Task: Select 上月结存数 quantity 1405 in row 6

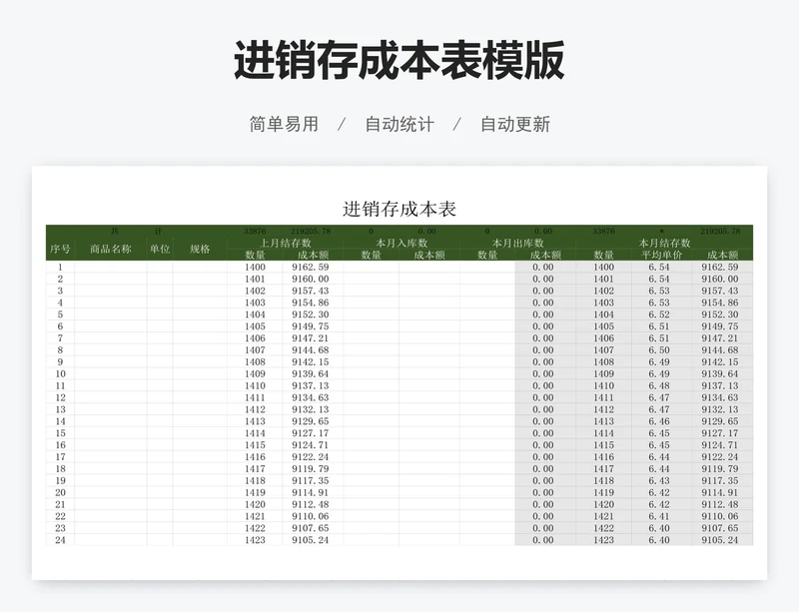Action: [255, 326]
